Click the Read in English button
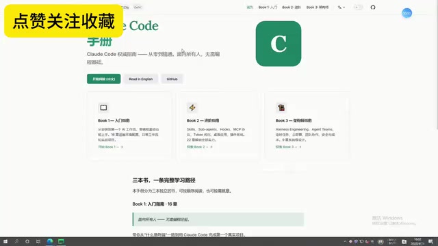438x246 pixels. (x=141, y=79)
